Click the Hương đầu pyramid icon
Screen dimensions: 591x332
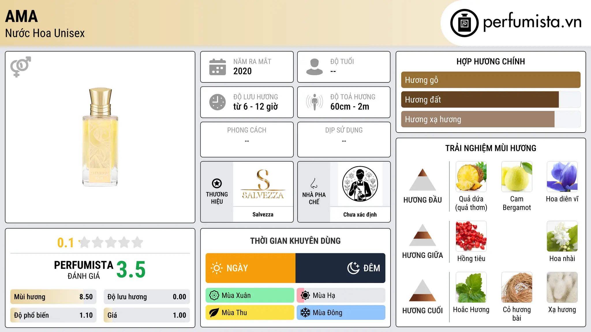tap(422, 180)
